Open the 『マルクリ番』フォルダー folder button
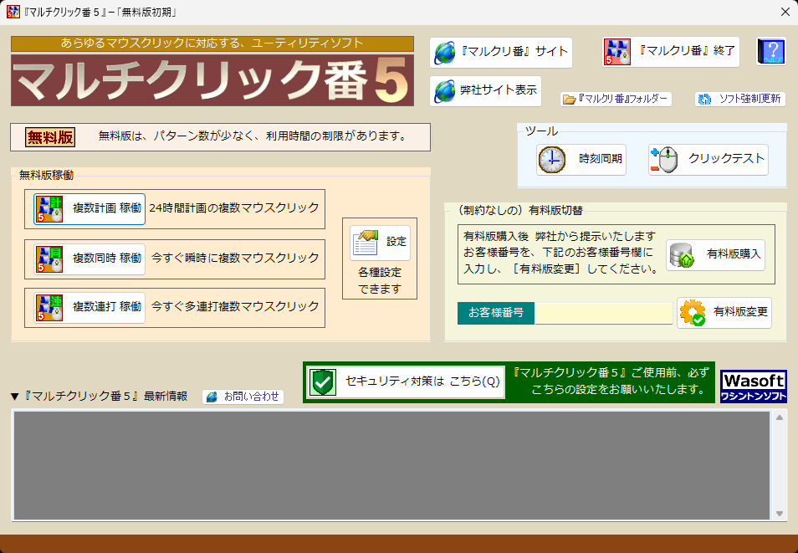This screenshot has height=553, width=798. point(616,99)
